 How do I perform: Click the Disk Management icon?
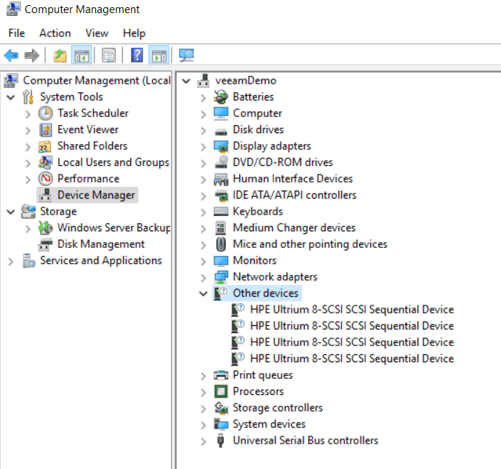45,244
